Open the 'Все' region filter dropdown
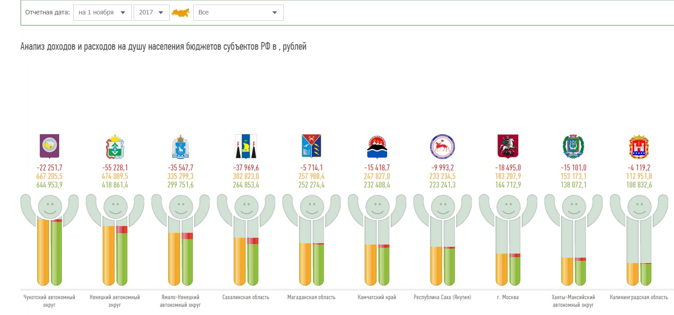The width and height of the screenshot is (674, 315). click(238, 13)
